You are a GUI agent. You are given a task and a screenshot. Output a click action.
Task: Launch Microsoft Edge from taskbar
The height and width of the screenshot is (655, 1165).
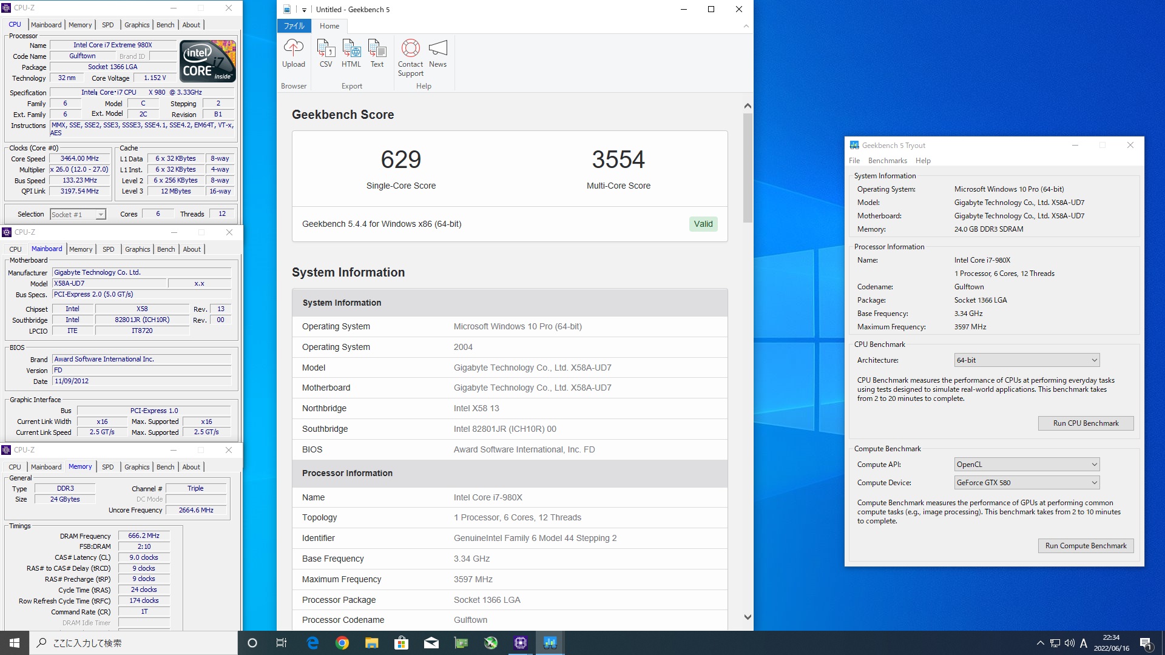click(312, 643)
